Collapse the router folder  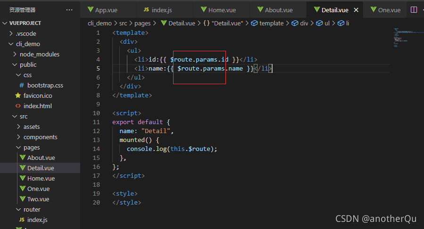click(x=40, y=210)
